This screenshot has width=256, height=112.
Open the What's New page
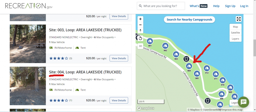(198, 6)
